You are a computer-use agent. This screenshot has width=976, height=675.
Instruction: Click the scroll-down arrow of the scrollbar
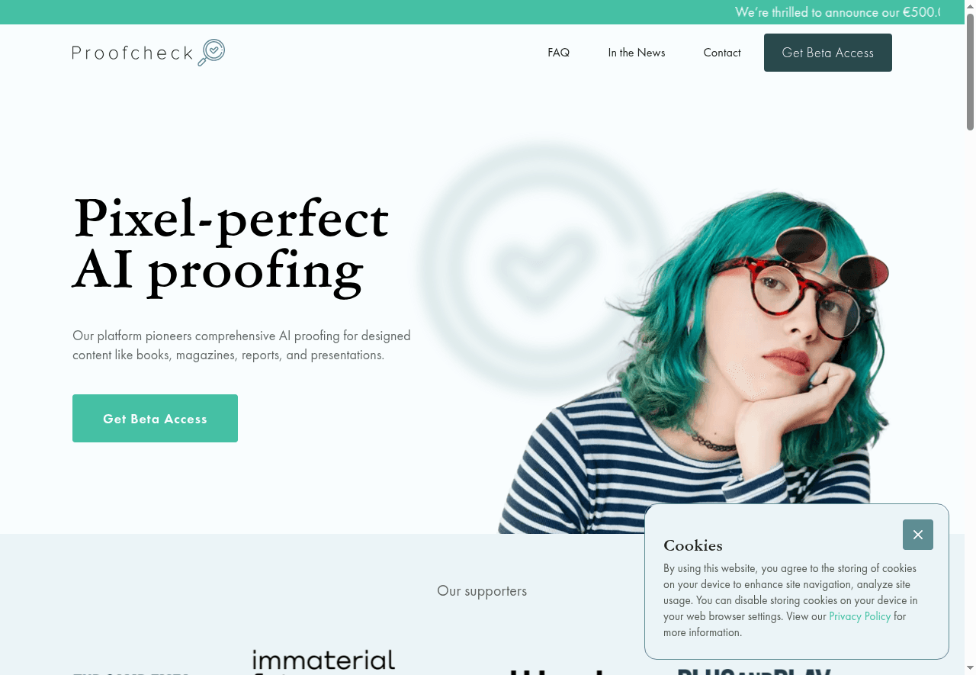click(x=970, y=669)
